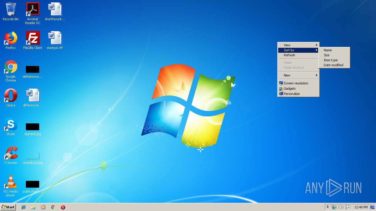Select the startpst.rtf file icon
This screenshot has height=211, width=376.
[55, 40]
